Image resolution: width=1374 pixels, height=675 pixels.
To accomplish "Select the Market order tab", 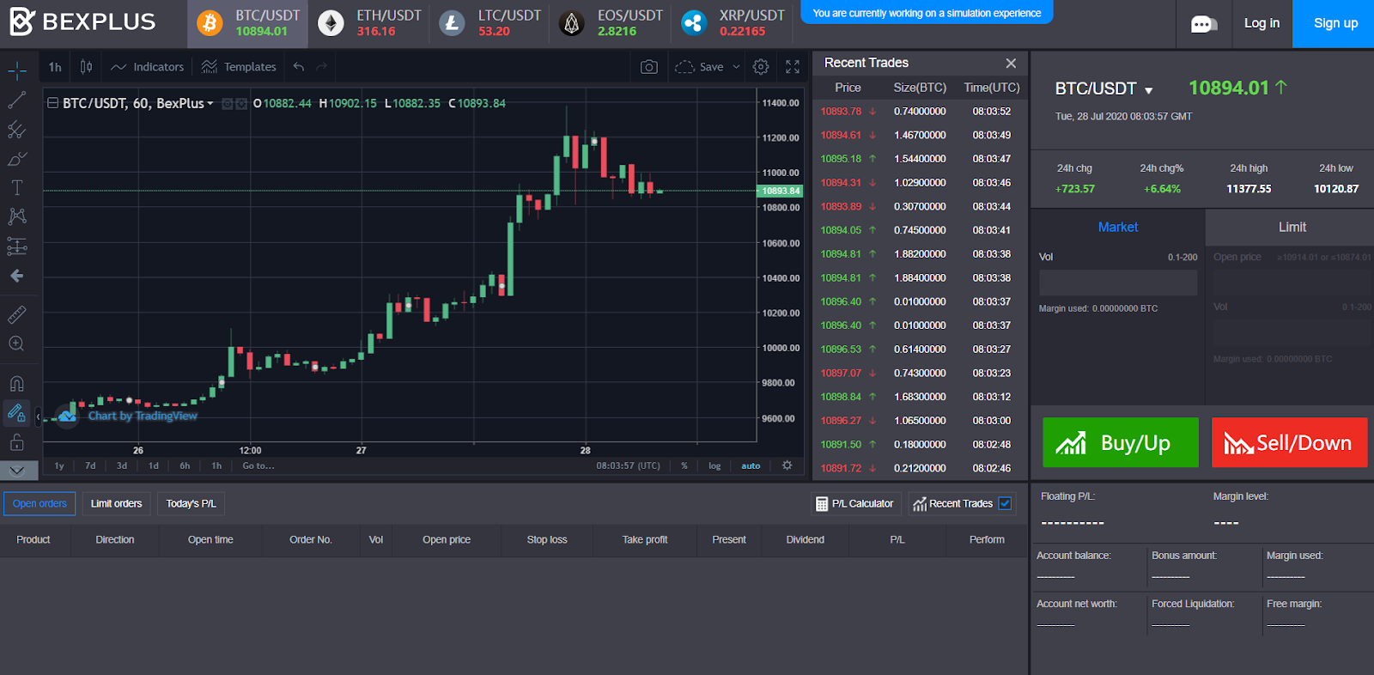I will (1118, 228).
